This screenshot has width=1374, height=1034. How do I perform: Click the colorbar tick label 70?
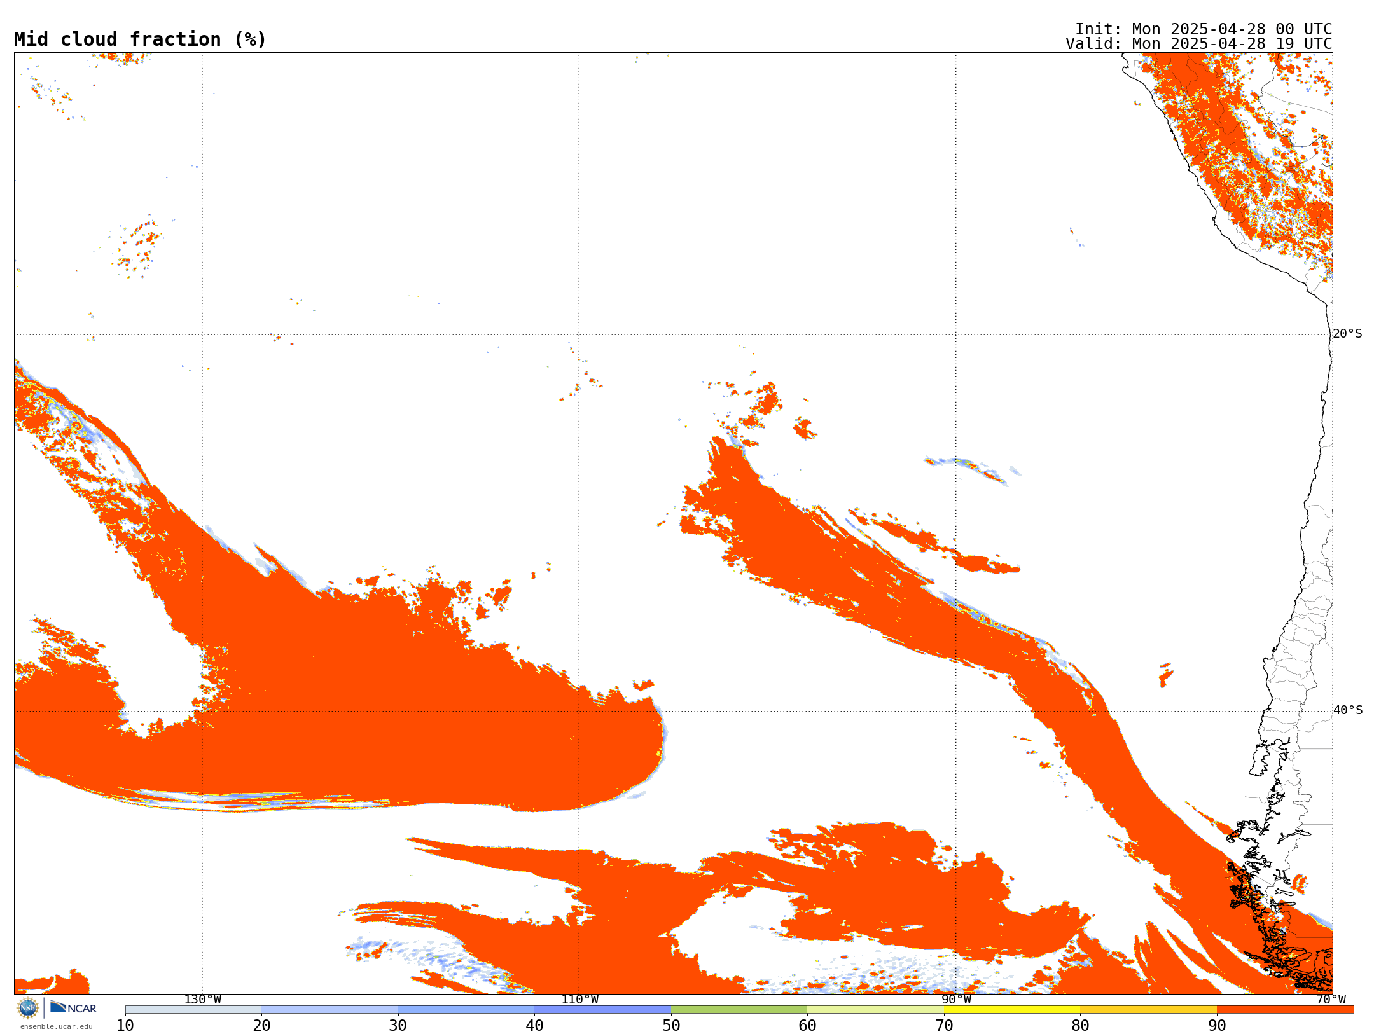click(944, 1025)
